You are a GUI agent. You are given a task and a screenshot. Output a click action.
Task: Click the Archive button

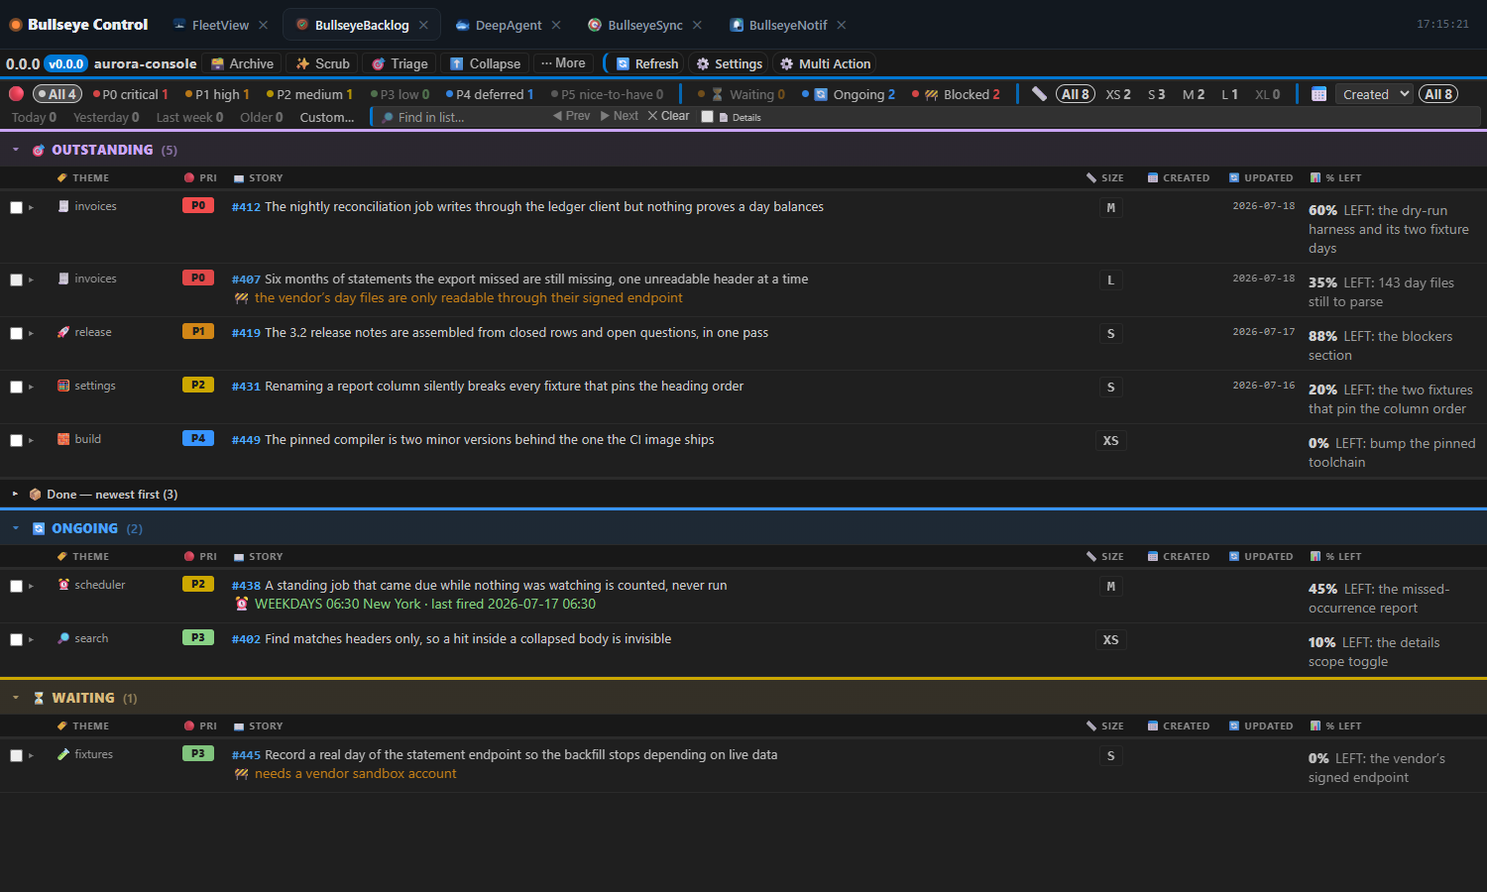click(x=242, y=63)
